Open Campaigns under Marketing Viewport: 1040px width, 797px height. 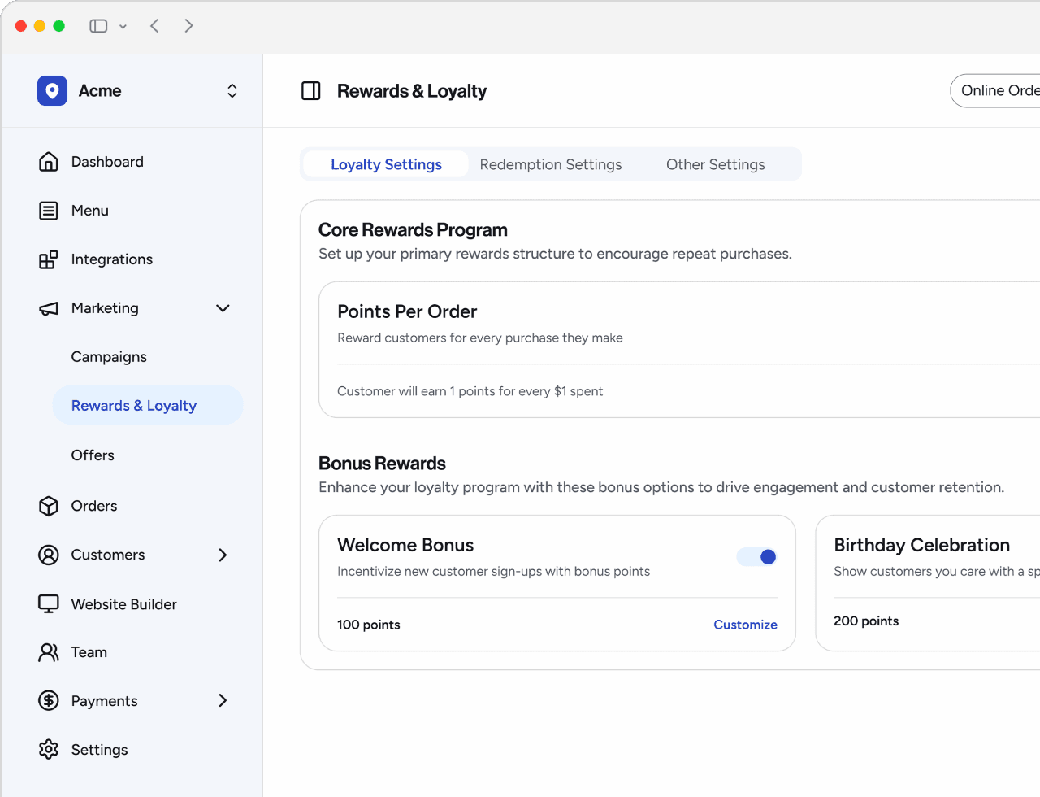pos(109,357)
